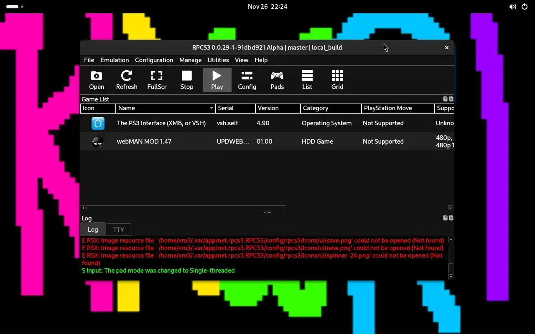The image size is (535, 334).
Task: Click game list scroll right arrow
Action: 451,207
